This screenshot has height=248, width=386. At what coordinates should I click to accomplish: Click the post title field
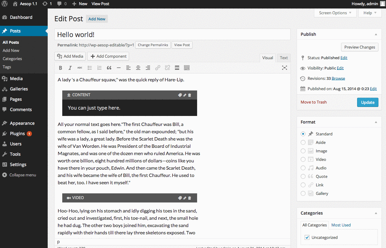pyautogui.click(x=172, y=35)
